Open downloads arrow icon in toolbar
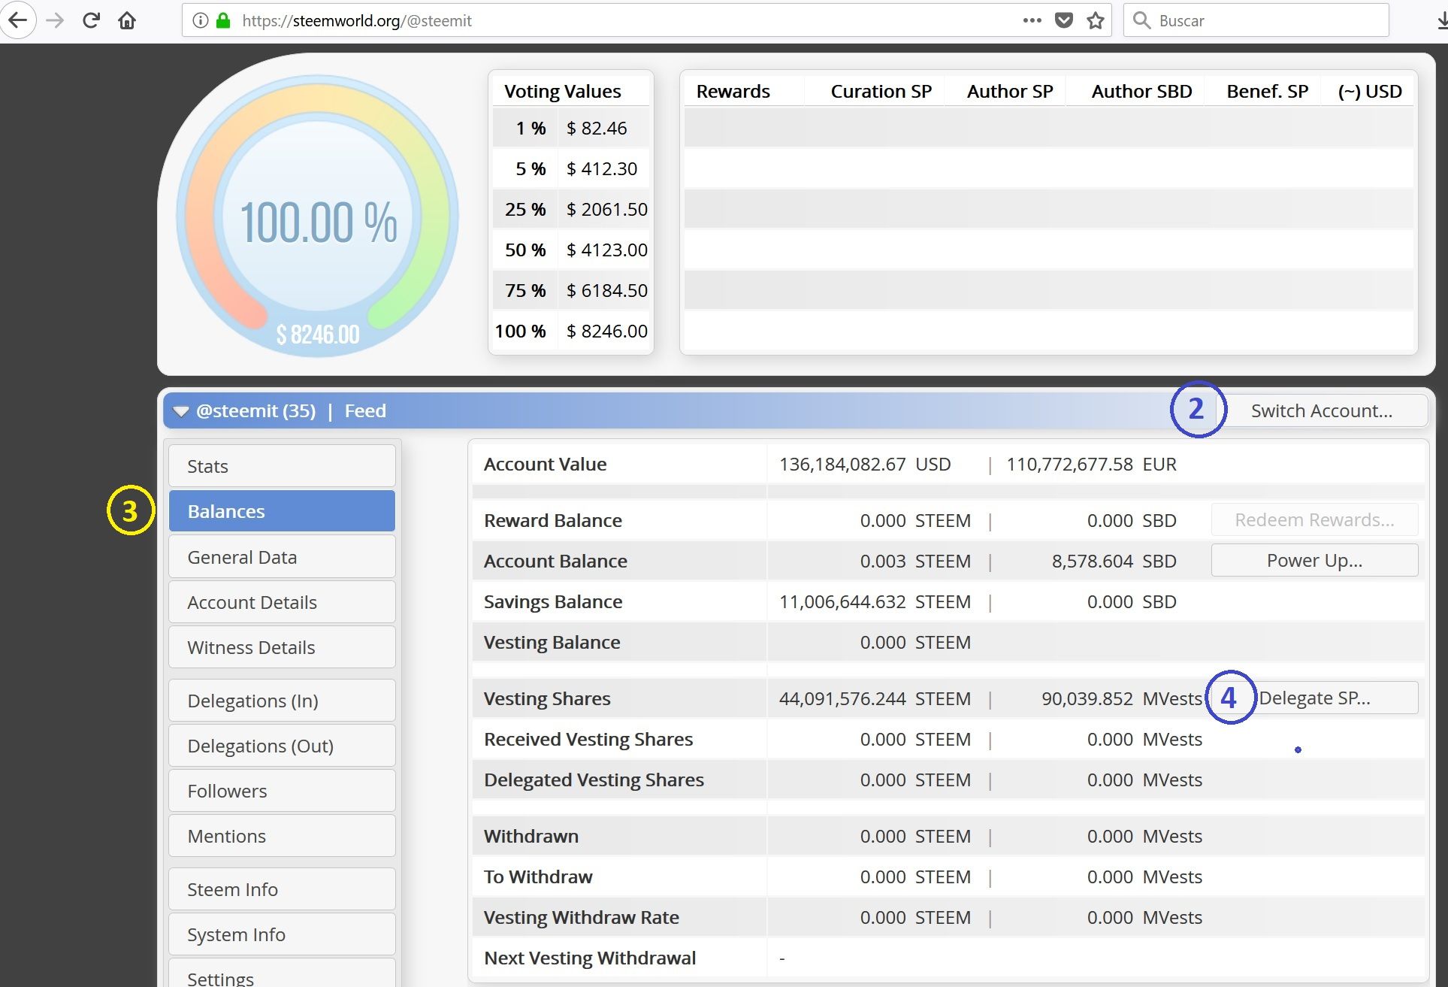 pos(1441,20)
